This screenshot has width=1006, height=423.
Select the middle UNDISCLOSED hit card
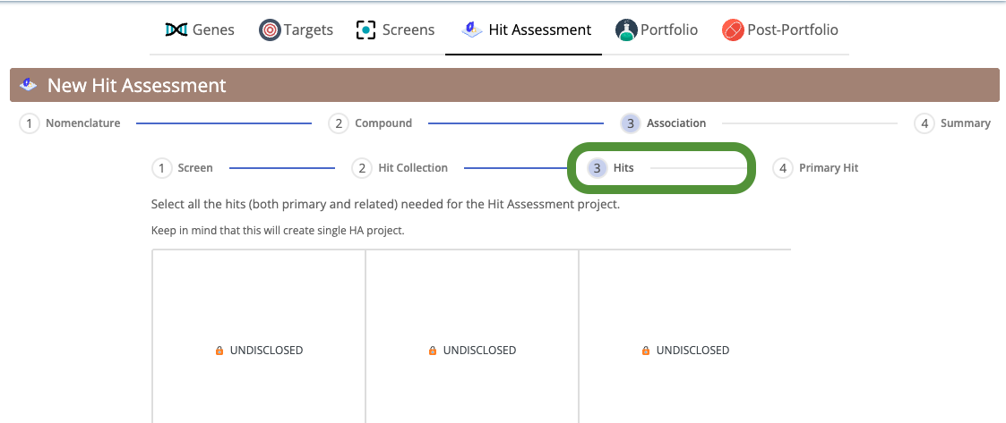pyautogui.click(x=472, y=336)
